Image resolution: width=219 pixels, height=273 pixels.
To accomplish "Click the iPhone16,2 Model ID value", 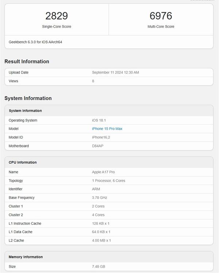I will pyautogui.click(x=101, y=137).
